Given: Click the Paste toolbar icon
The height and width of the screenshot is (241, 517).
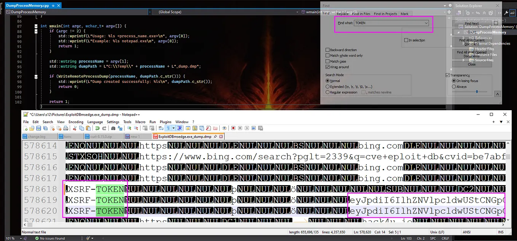Looking at the screenshot, I should (x=88, y=127).
